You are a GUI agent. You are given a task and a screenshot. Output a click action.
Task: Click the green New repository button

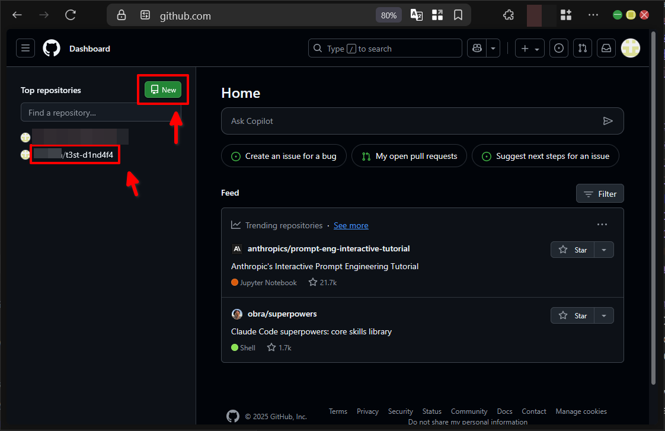pyautogui.click(x=162, y=89)
